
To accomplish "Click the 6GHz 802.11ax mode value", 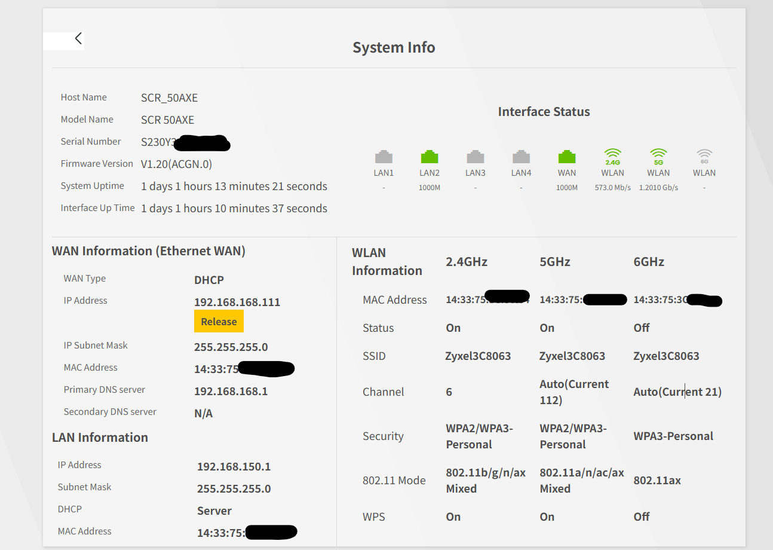I will tap(657, 481).
